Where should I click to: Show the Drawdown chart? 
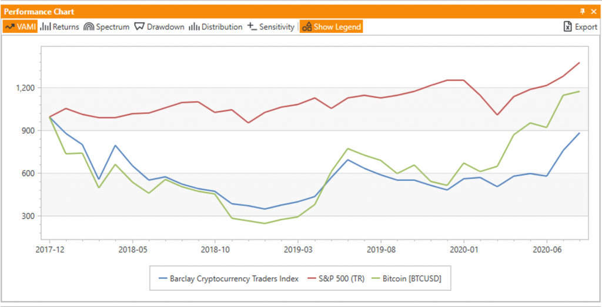159,27
